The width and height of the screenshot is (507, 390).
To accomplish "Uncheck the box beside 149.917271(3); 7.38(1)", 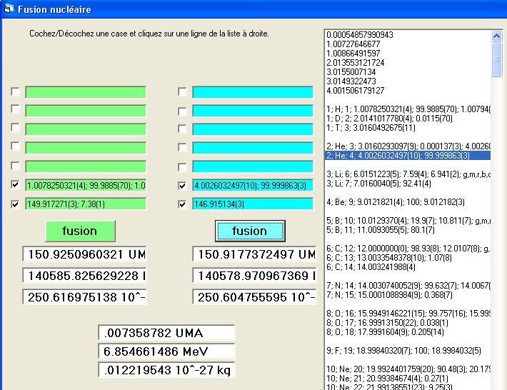I will pos(15,204).
